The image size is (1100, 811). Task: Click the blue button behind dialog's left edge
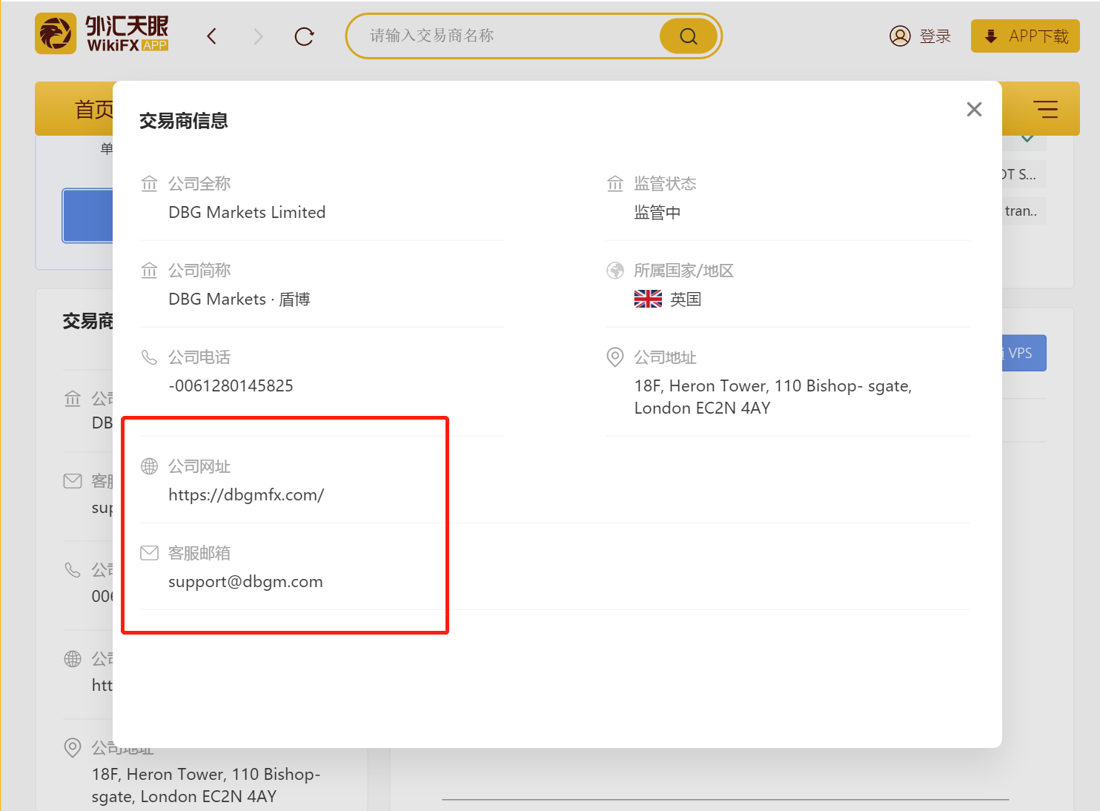click(x=87, y=216)
